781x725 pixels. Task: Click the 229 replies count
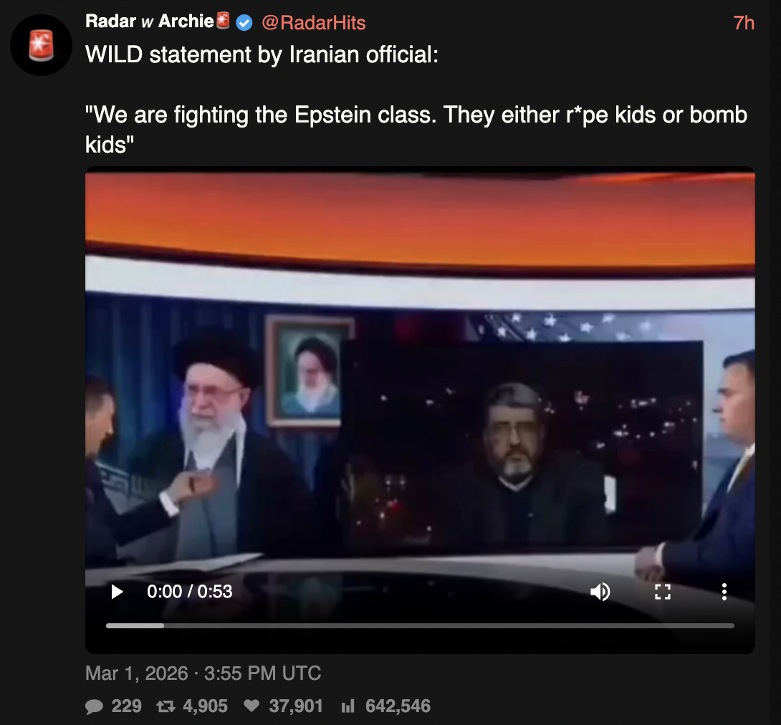click(x=127, y=706)
